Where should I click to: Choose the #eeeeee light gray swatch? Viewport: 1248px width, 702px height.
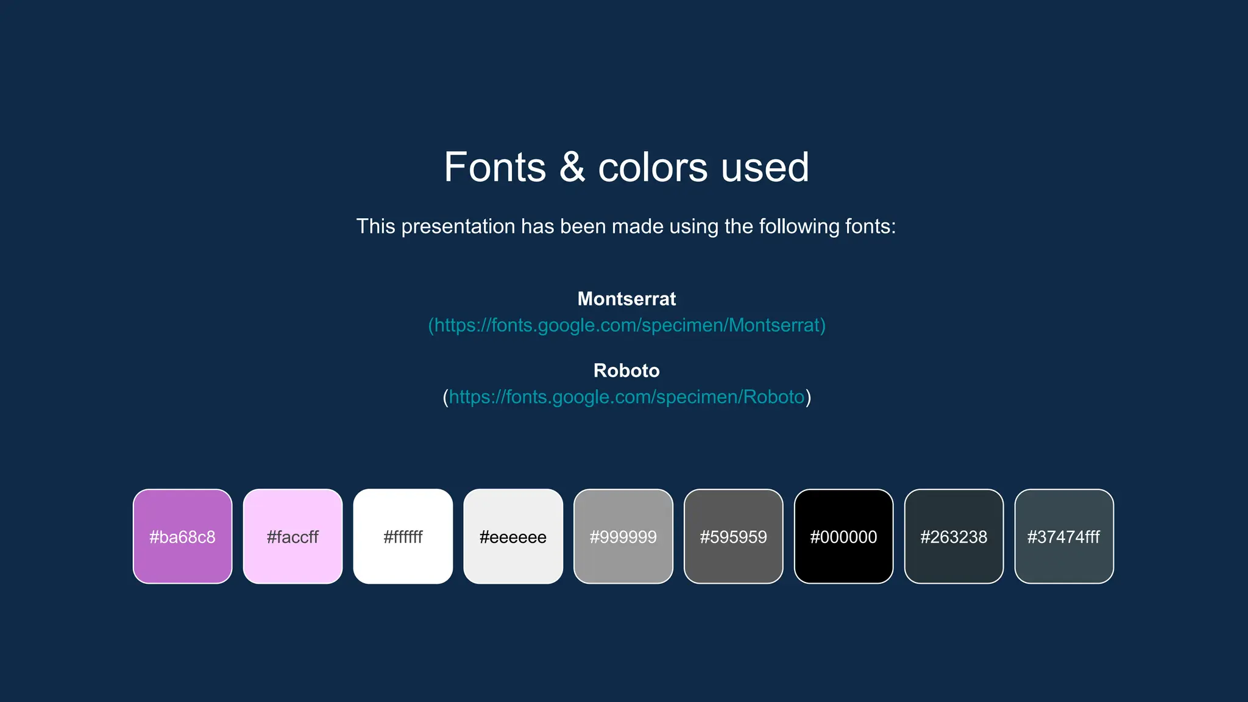(x=513, y=536)
